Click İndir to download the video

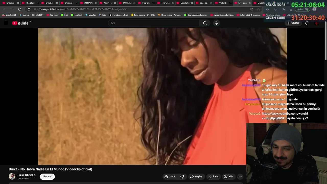(213, 177)
